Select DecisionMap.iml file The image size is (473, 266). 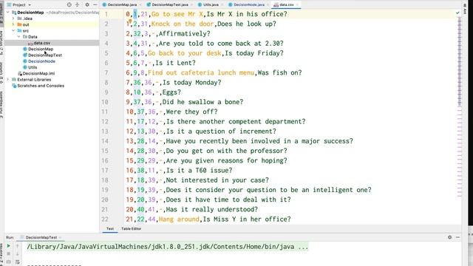(x=38, y=73)
